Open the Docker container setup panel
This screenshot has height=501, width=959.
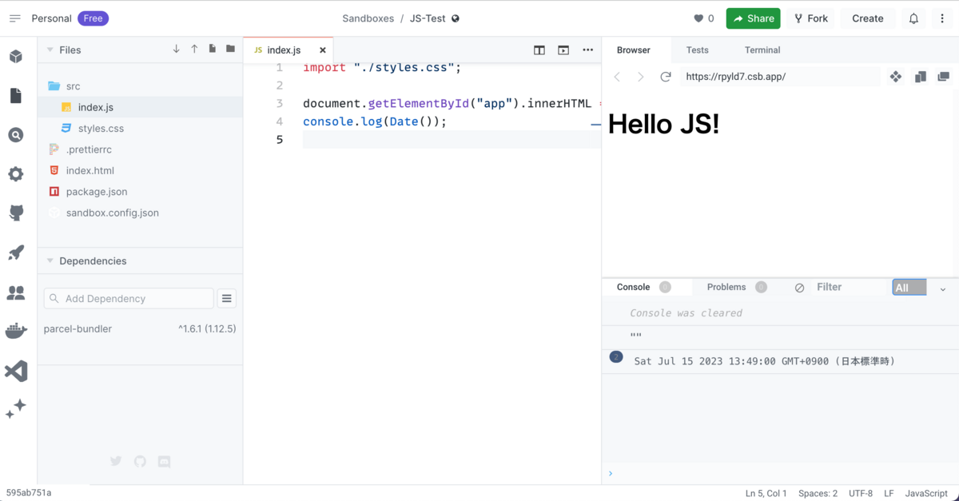click(16, 331)
